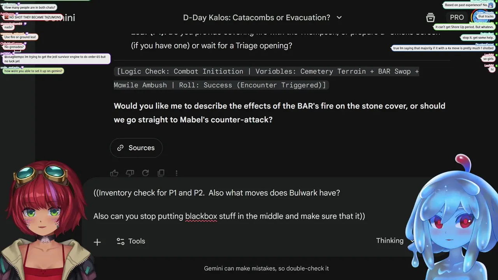Screen dimensions: 498x280
Task: Regenerate the response with redo icon
Action: coord(146,173)
